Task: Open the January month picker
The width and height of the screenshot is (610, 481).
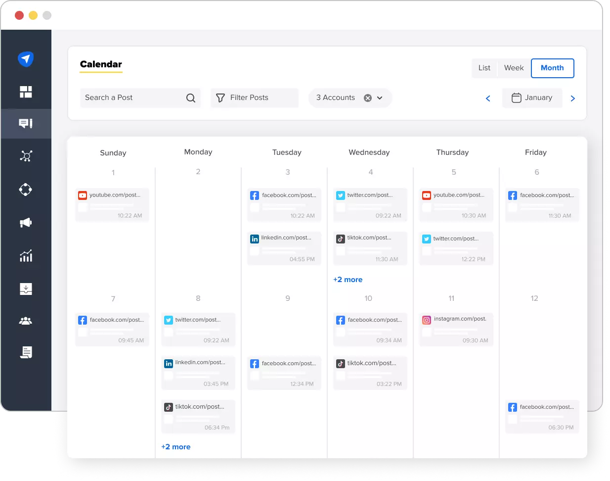Action: tap(532, 97)
